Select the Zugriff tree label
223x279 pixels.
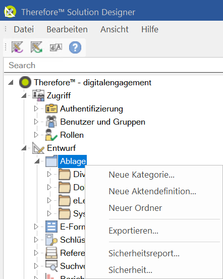pos(59,95)
